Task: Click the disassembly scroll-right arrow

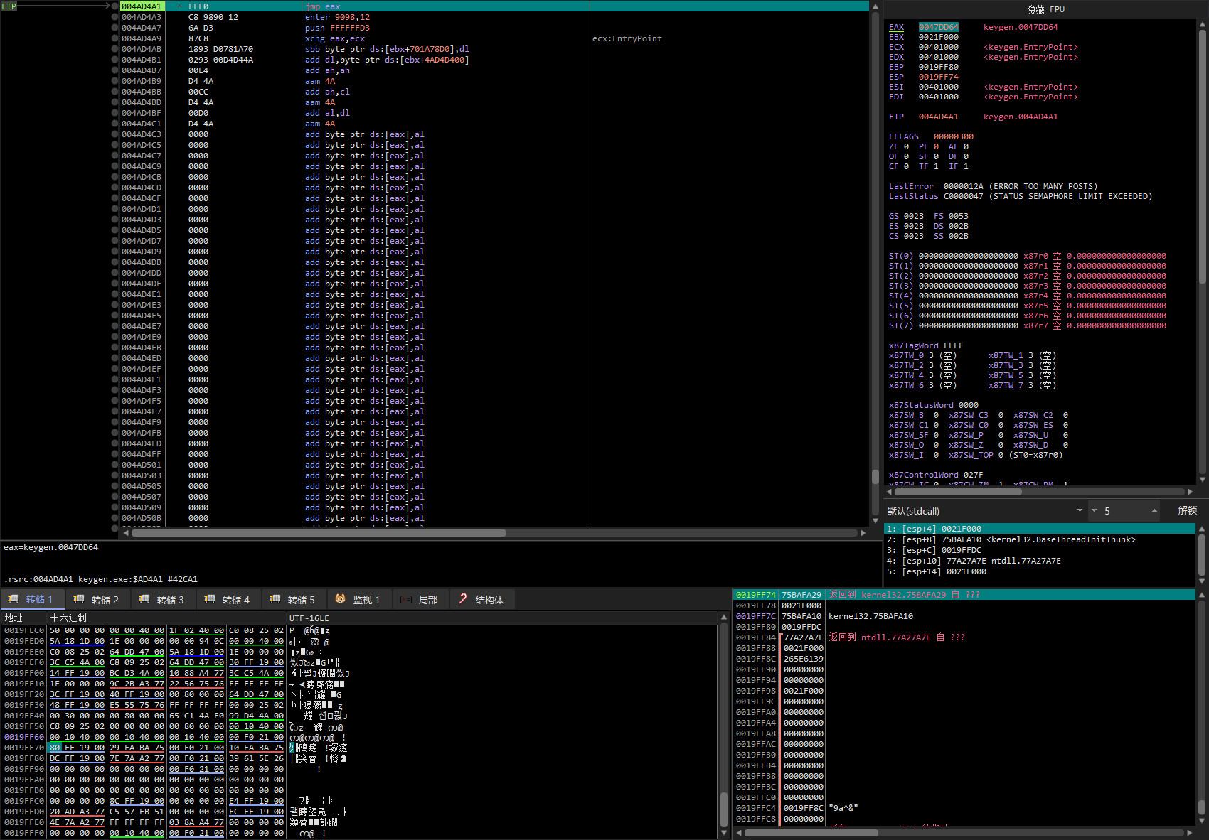Action: point(863,533)
